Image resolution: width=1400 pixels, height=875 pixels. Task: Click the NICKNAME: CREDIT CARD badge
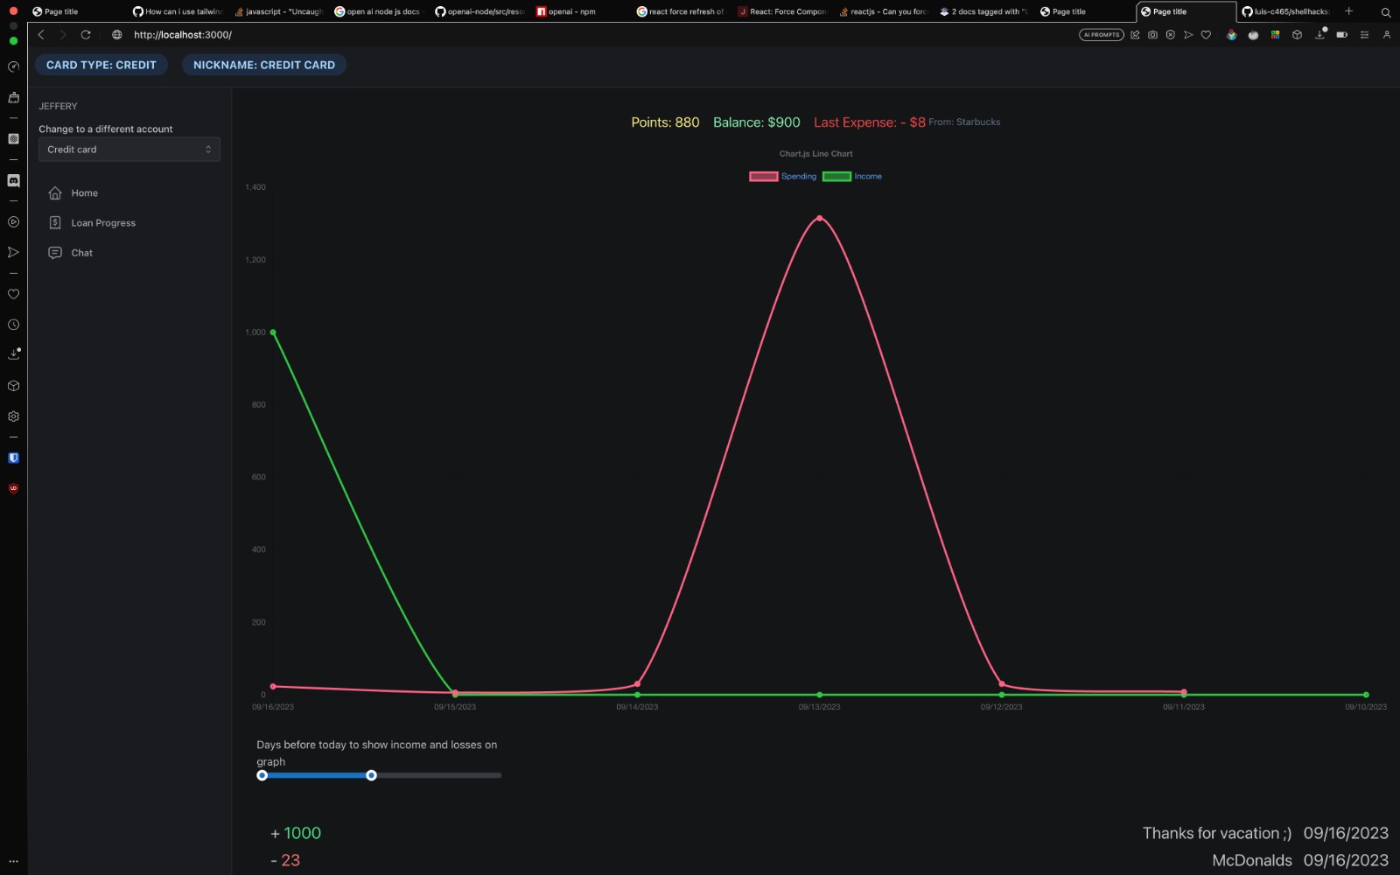pyautogui.click(x=264, y=65)
